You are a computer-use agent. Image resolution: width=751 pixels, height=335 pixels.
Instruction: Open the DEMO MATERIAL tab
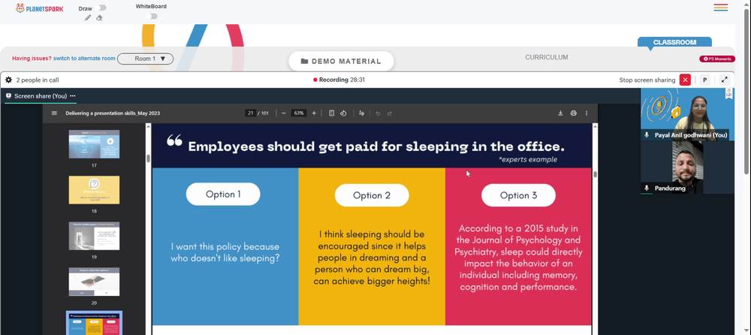tap(341, 62)
